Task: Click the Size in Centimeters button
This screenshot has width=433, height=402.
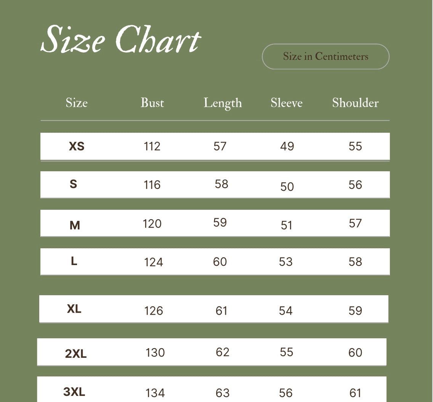Action: (326, 56)
